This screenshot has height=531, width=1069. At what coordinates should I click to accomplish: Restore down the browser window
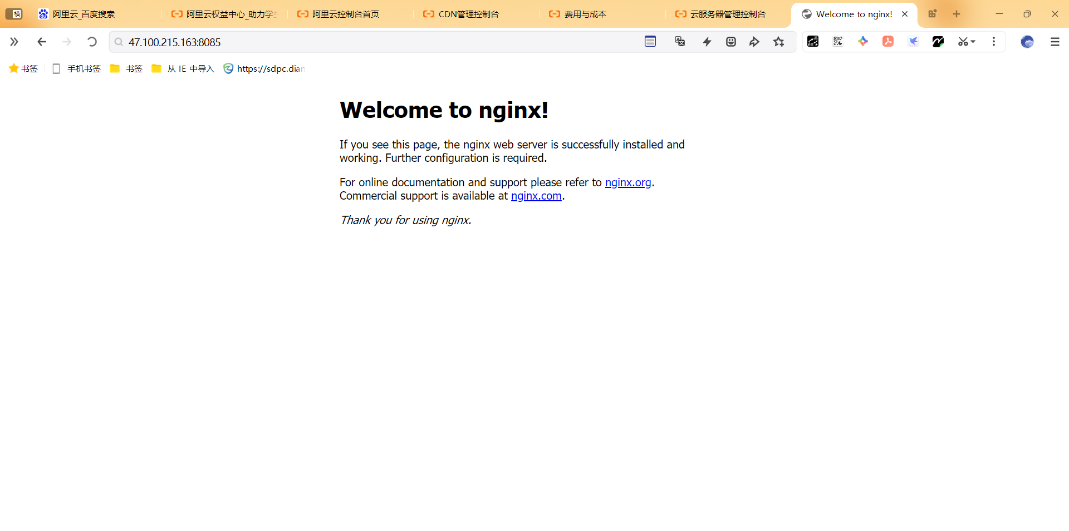(x=1027, y=14)
